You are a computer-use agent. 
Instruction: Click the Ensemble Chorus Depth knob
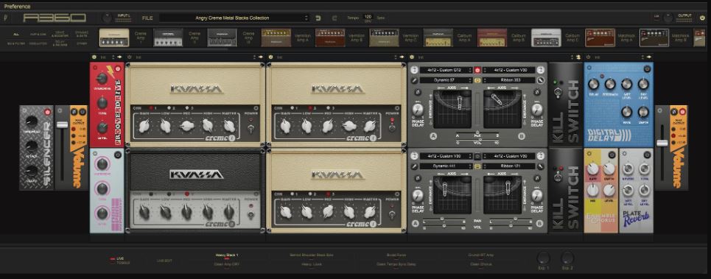click(x=609, y=169)
